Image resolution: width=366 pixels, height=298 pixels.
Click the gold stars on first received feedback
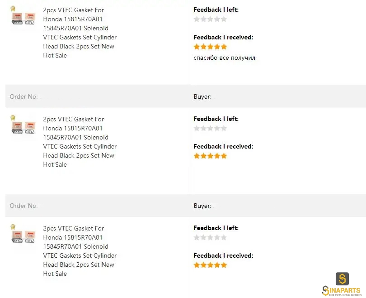[x=210, y=47]
